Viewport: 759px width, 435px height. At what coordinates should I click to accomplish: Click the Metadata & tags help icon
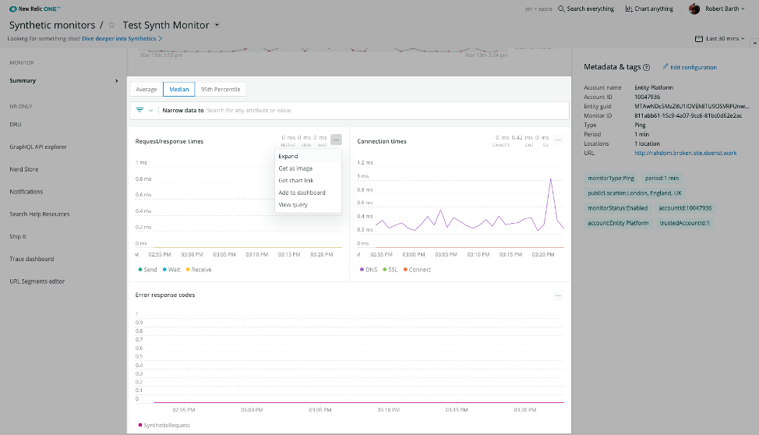[x=646, y=67]
